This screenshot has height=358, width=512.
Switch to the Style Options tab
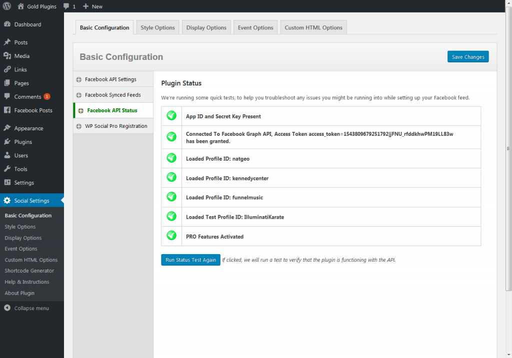pyautogui.click(x=157, y=27)
